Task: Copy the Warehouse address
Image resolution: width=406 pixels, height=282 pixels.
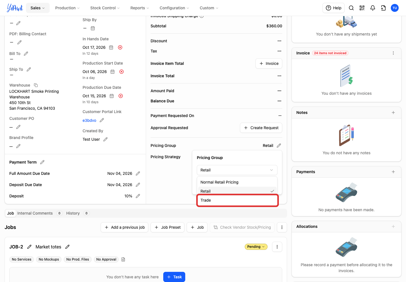Action: [x=36, y=85]
